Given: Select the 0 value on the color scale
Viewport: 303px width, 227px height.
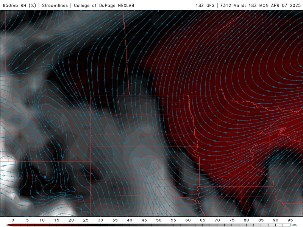Looking at the screenshot, I should coord(13,220).
